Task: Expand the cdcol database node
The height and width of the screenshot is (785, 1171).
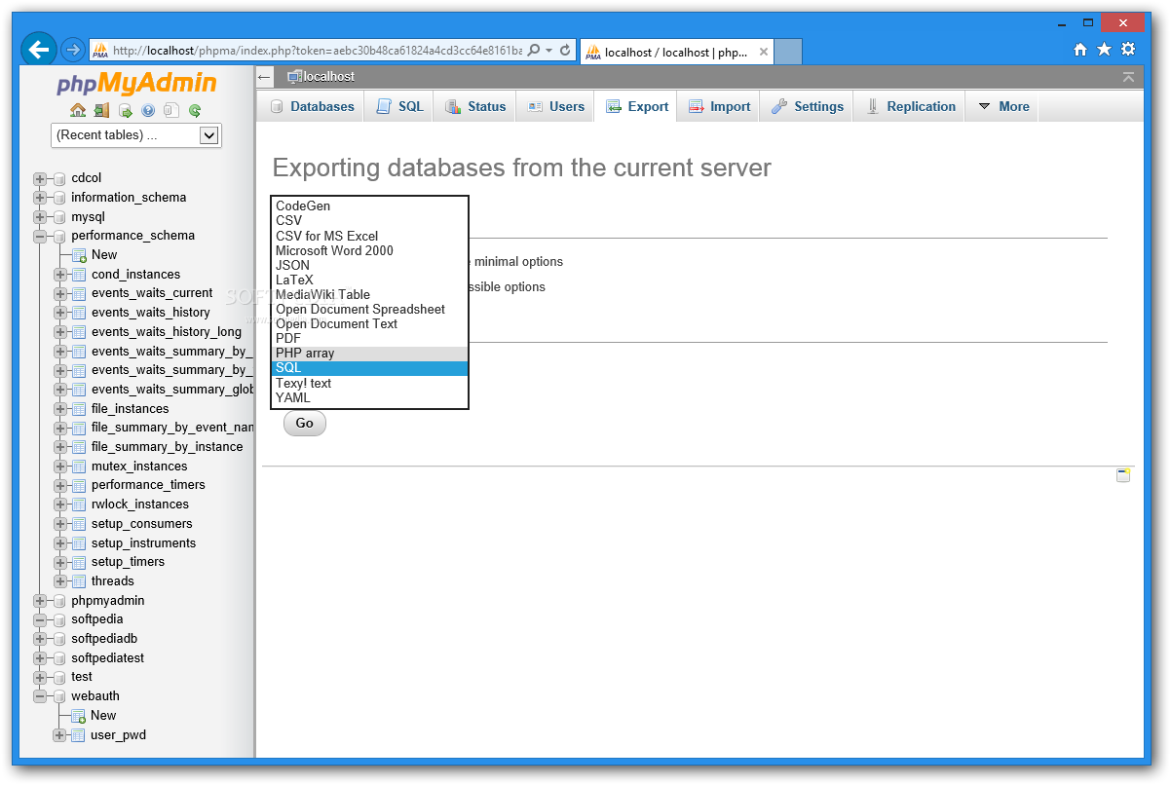Action: click(40, 178)
